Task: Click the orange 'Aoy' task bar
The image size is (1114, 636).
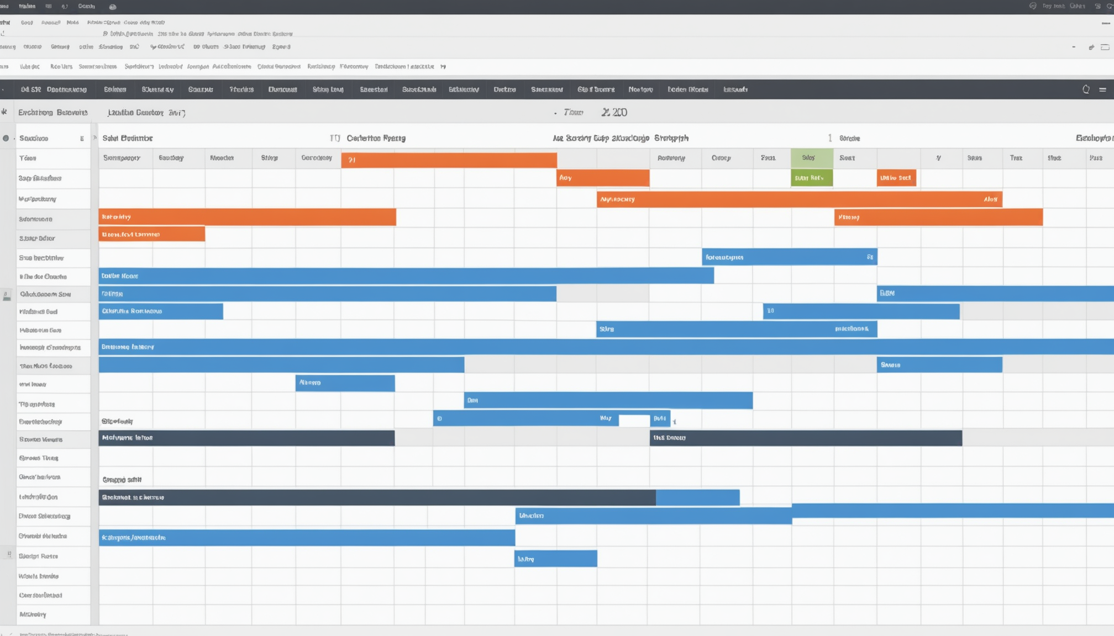Action: point(602,178)
